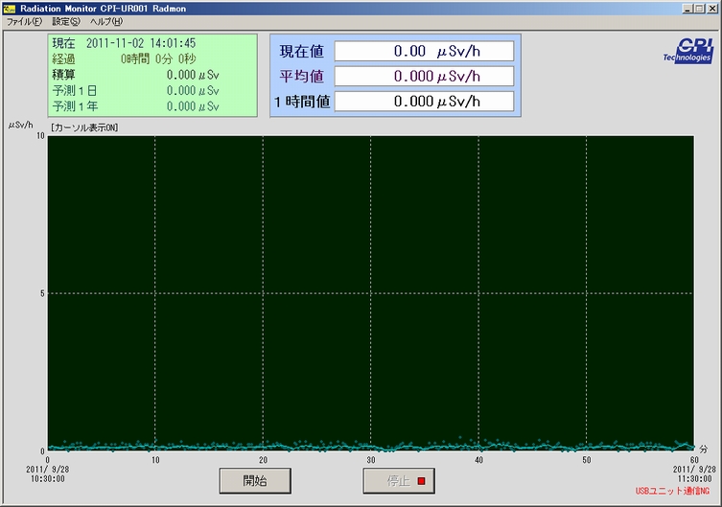Select the 平均値 reading field
The height and width of the screenshot is (507, 722).
pyautogui.click(x=424, y=77)
